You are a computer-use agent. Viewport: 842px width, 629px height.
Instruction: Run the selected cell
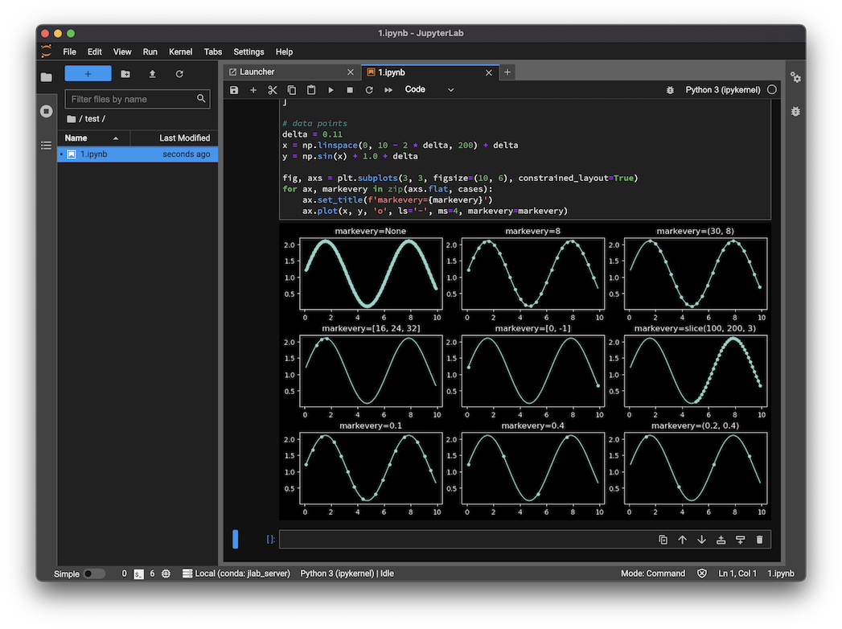tap(331, 90)
